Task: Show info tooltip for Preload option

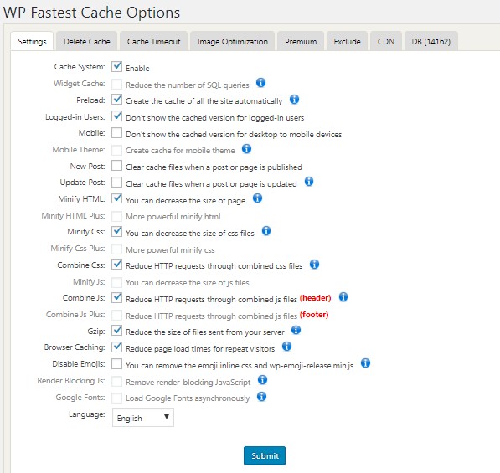Action: 294,100
